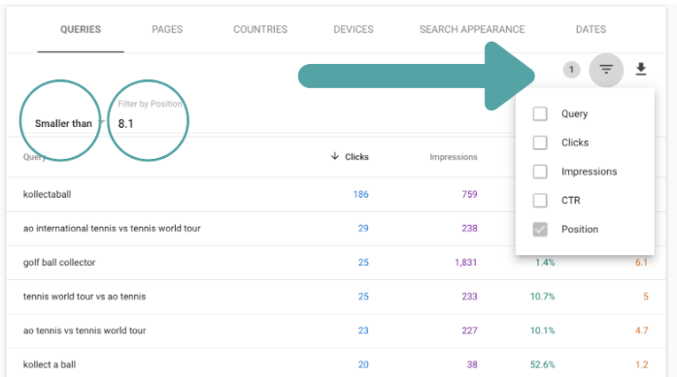
Task: Switch to the Devices tab
Action: click(x=354, y=29)
